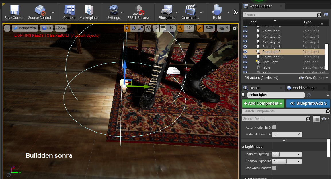This screenshot has width=332, height=179.
Task: Expand the Build options dropdown arrow
Action: tap(228, 12)
